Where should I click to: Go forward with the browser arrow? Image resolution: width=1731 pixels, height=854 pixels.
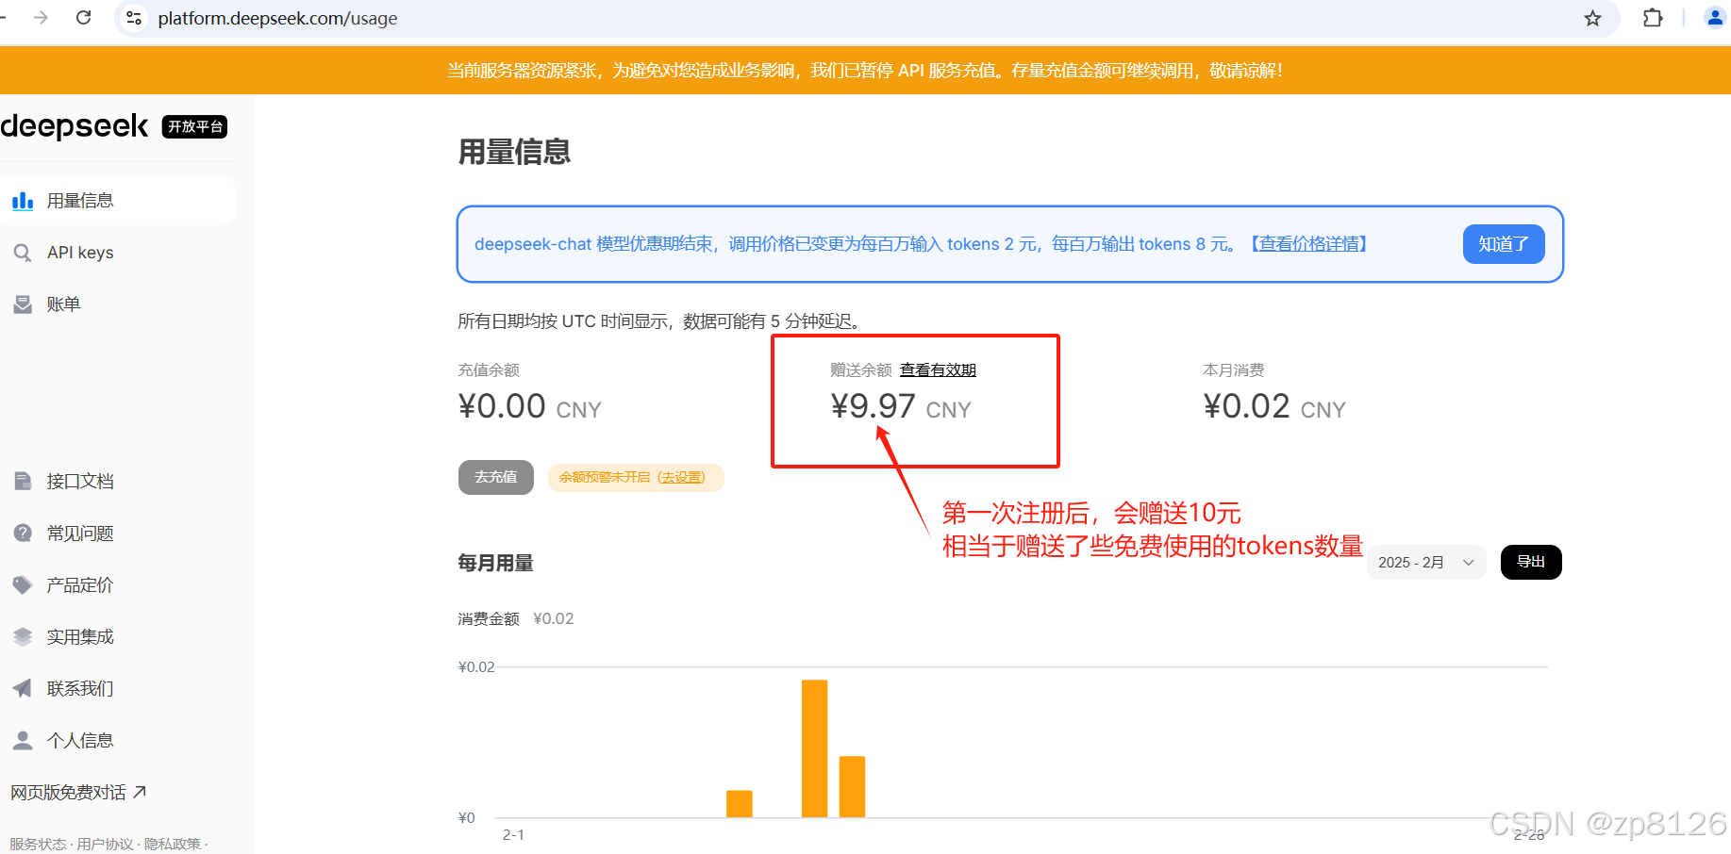41,18
